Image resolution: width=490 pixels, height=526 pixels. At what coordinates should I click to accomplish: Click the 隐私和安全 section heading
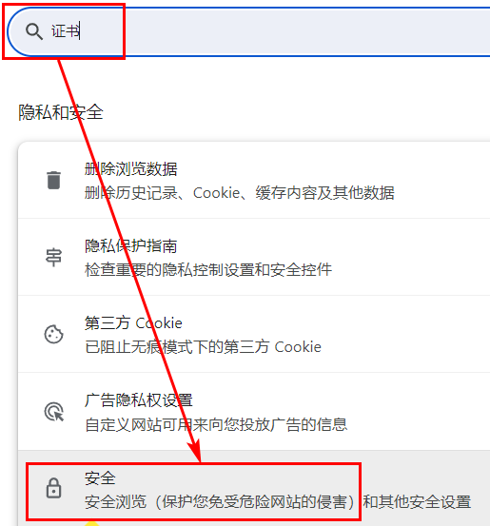61,112
